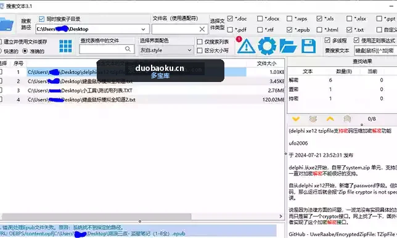Toggle the 多线程 checkbox
397x238 pixels.
click(x=327, y=40)
